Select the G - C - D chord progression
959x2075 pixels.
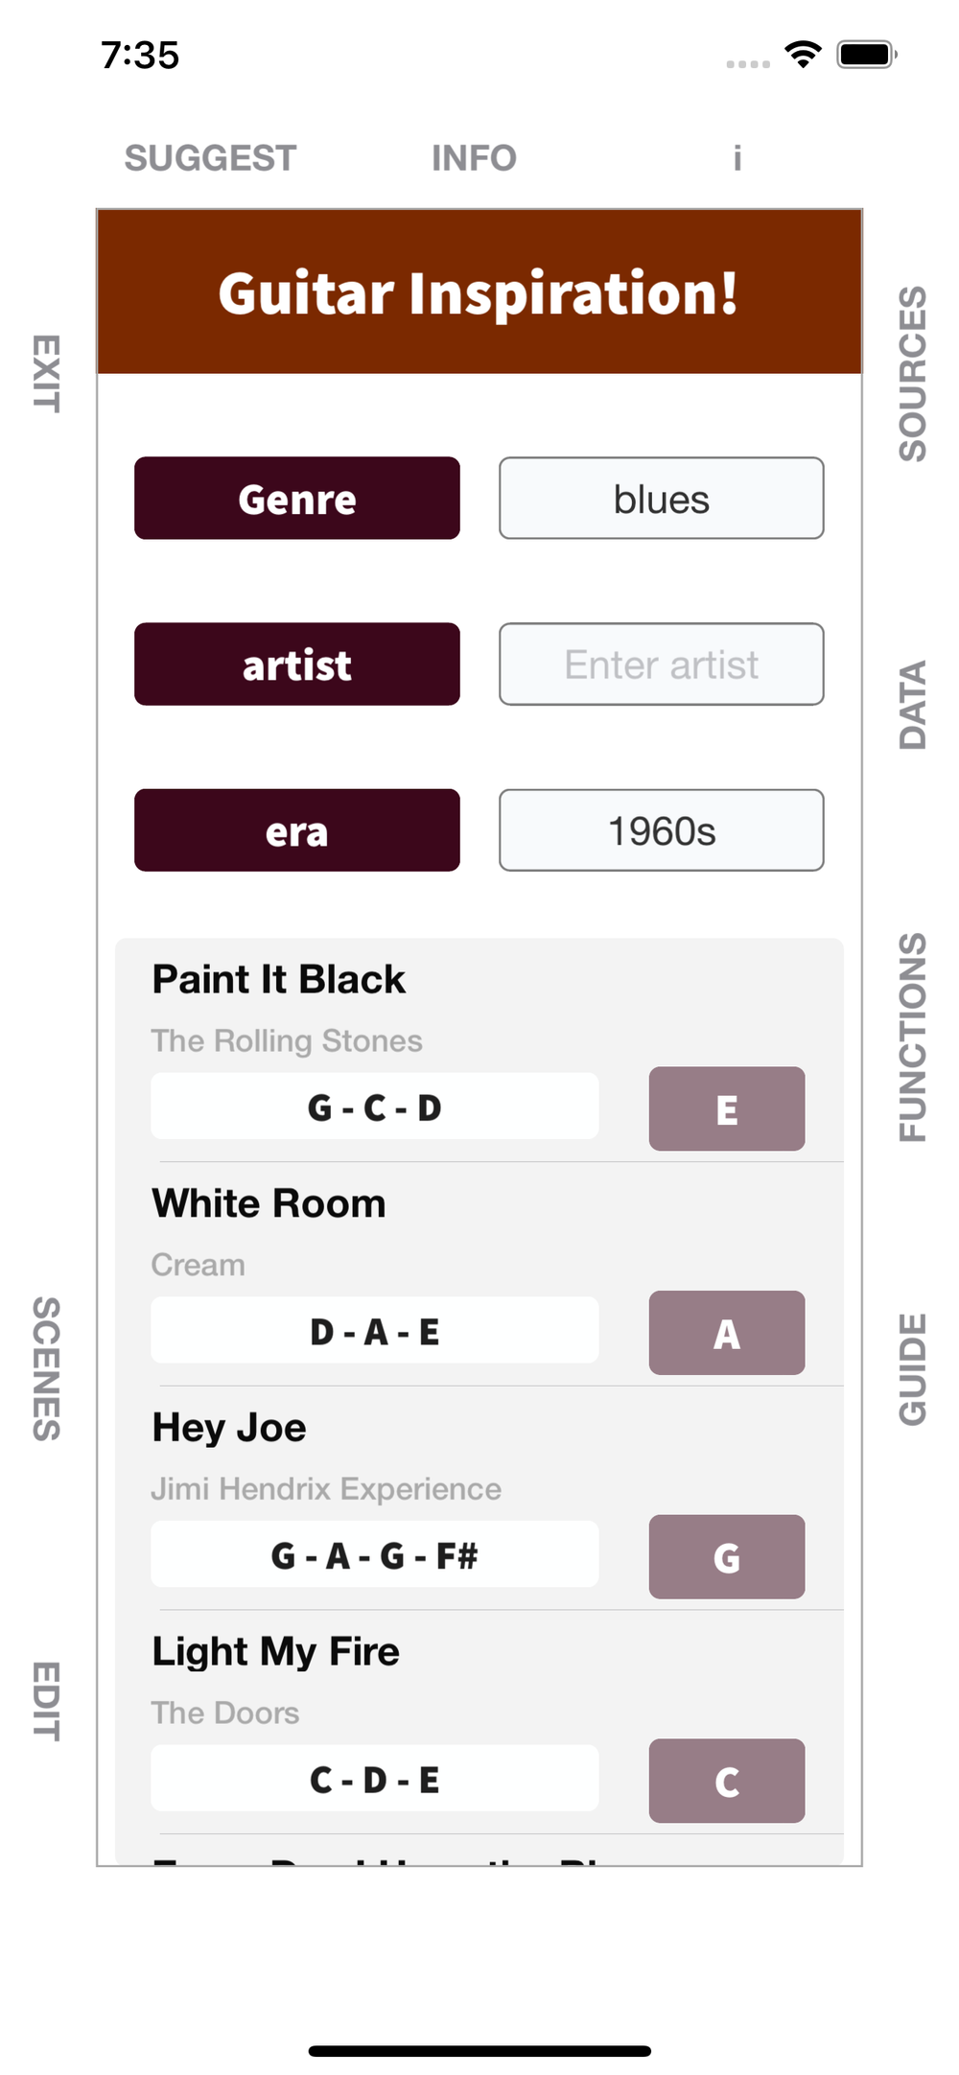tap(374, 1107)
